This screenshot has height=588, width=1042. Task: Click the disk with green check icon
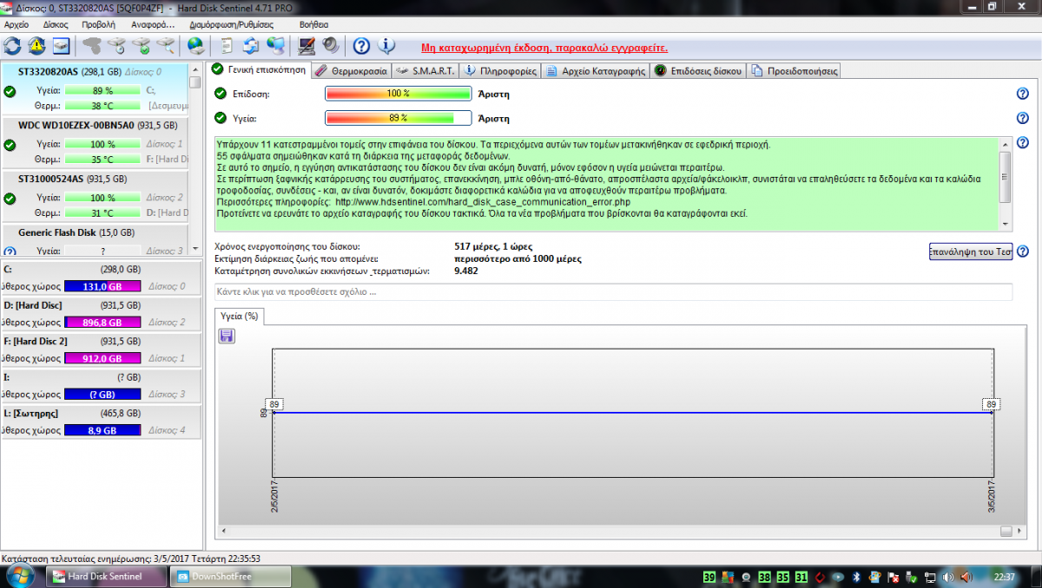pyautogui.click(x=141, y=45)
